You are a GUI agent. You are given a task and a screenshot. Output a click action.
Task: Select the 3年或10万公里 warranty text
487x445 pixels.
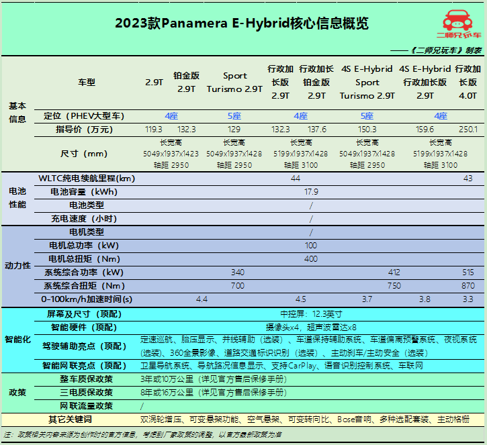pos(167,379)
